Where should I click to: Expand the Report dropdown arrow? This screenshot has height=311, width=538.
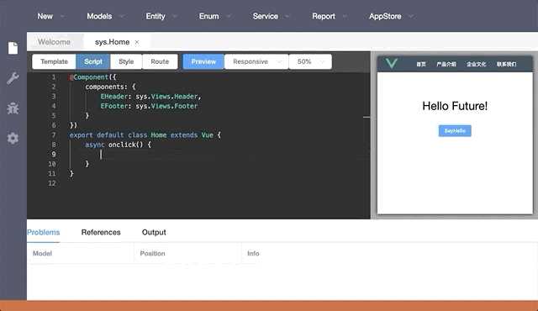(345, 17)
